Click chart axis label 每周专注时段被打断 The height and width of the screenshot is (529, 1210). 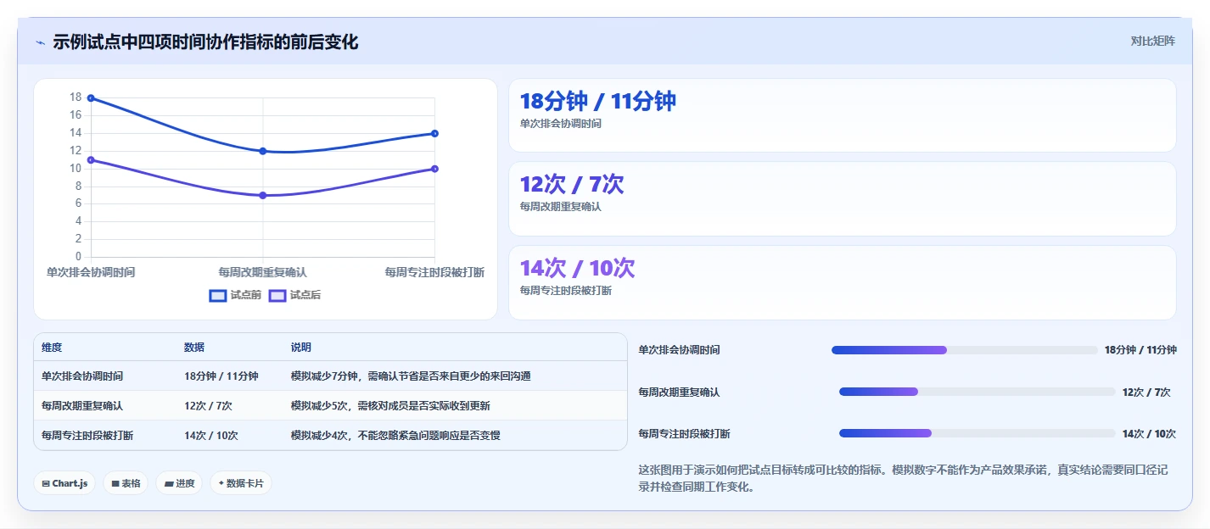(x=434, y=272)
